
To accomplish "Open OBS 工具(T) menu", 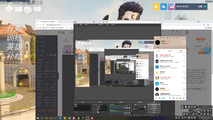I will (108, 25).
